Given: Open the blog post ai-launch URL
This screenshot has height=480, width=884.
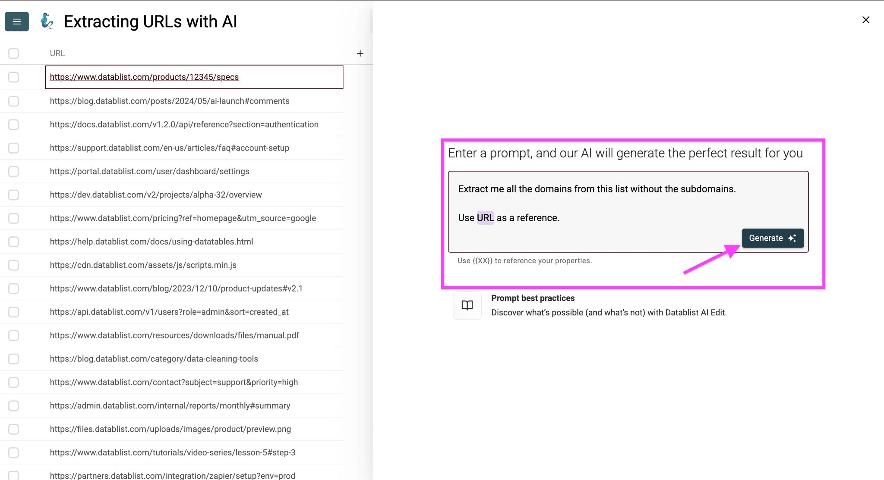Looking at the screenshot, I should pyautogui.click(x=170, y=100).
